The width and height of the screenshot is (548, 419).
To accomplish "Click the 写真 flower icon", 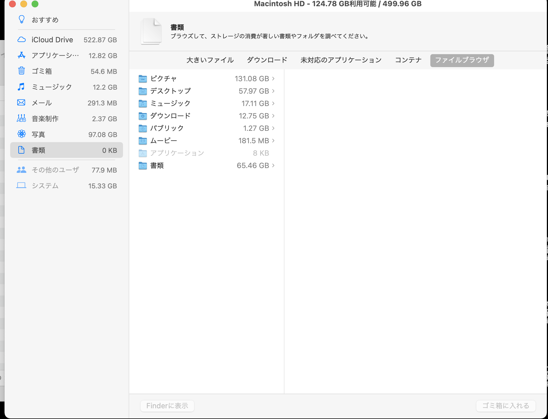I will pos(21,134).
